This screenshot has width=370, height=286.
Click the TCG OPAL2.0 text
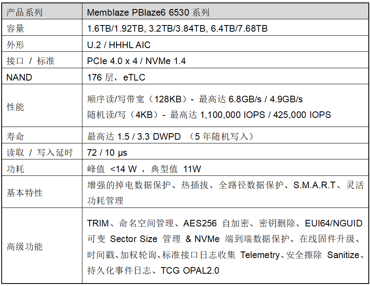[190, 270]
